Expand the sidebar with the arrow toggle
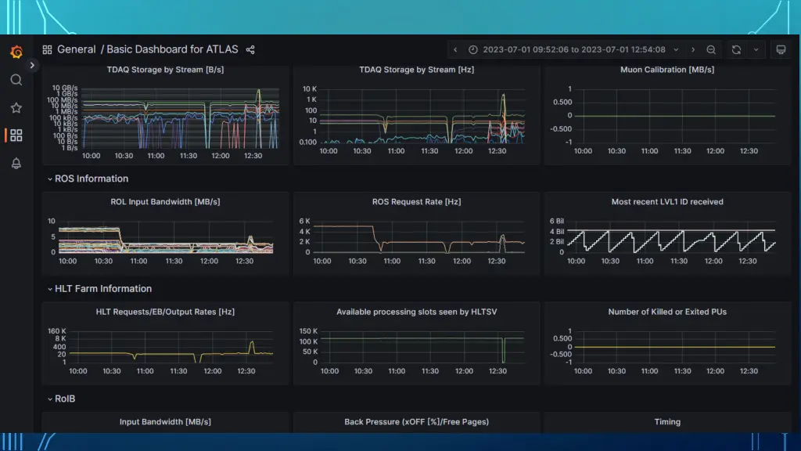 click(32, 66)
